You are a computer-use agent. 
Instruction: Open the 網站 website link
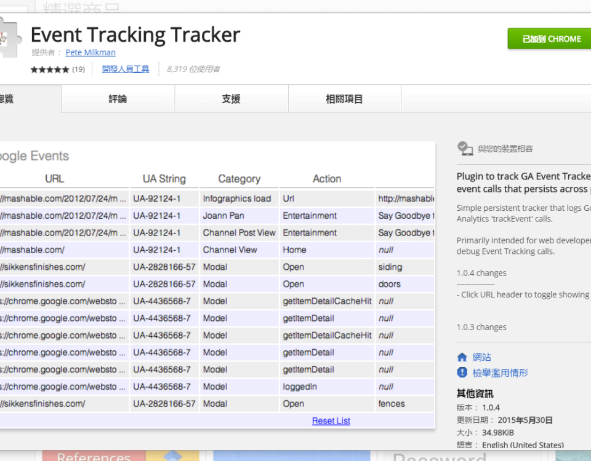click(481, 357)
